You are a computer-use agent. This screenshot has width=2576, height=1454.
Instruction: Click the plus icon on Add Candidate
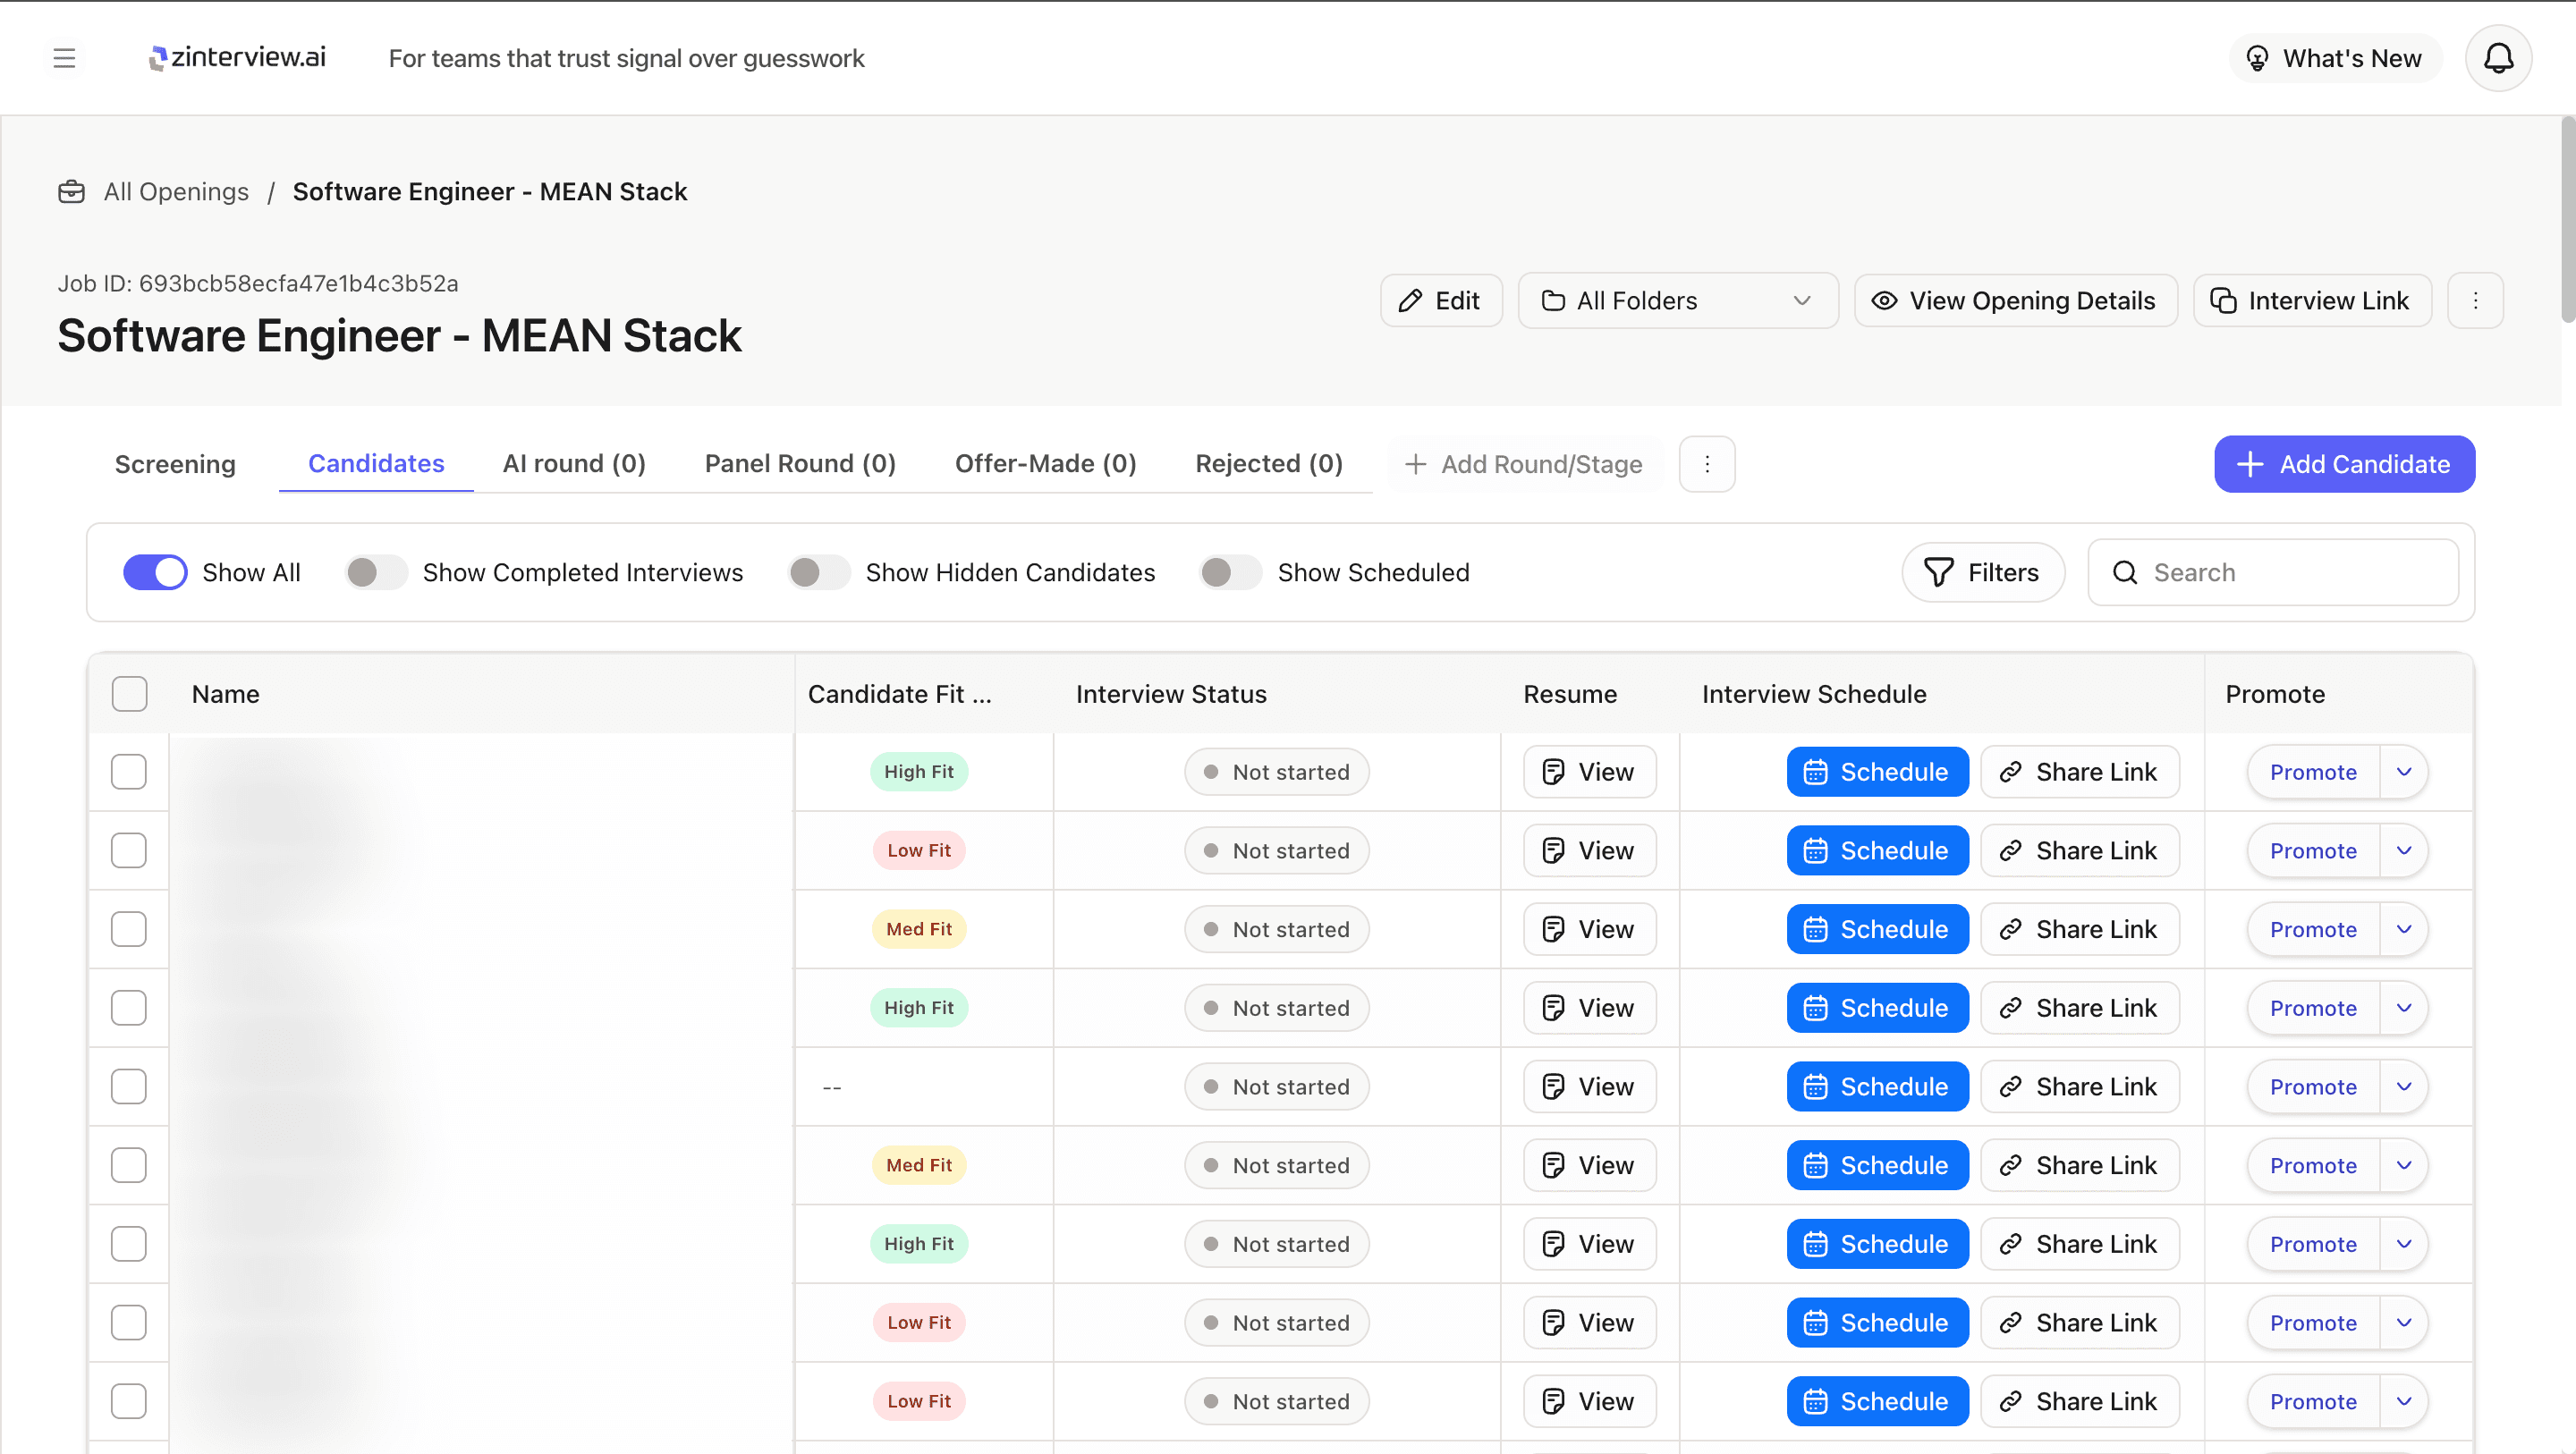(x=2249, y=464)
